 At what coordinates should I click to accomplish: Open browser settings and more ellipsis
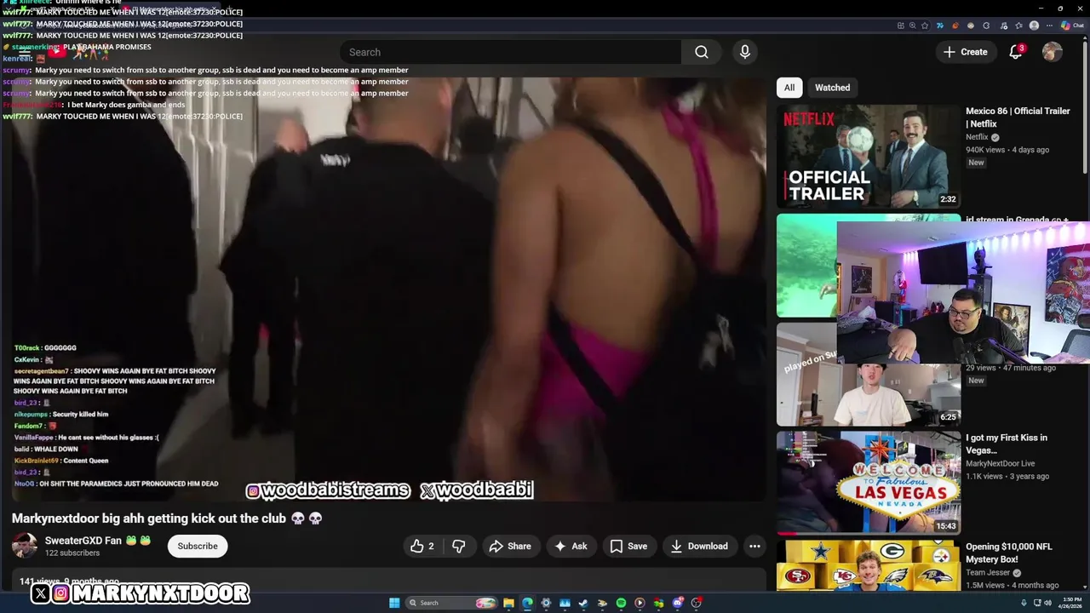[1049, 26]
